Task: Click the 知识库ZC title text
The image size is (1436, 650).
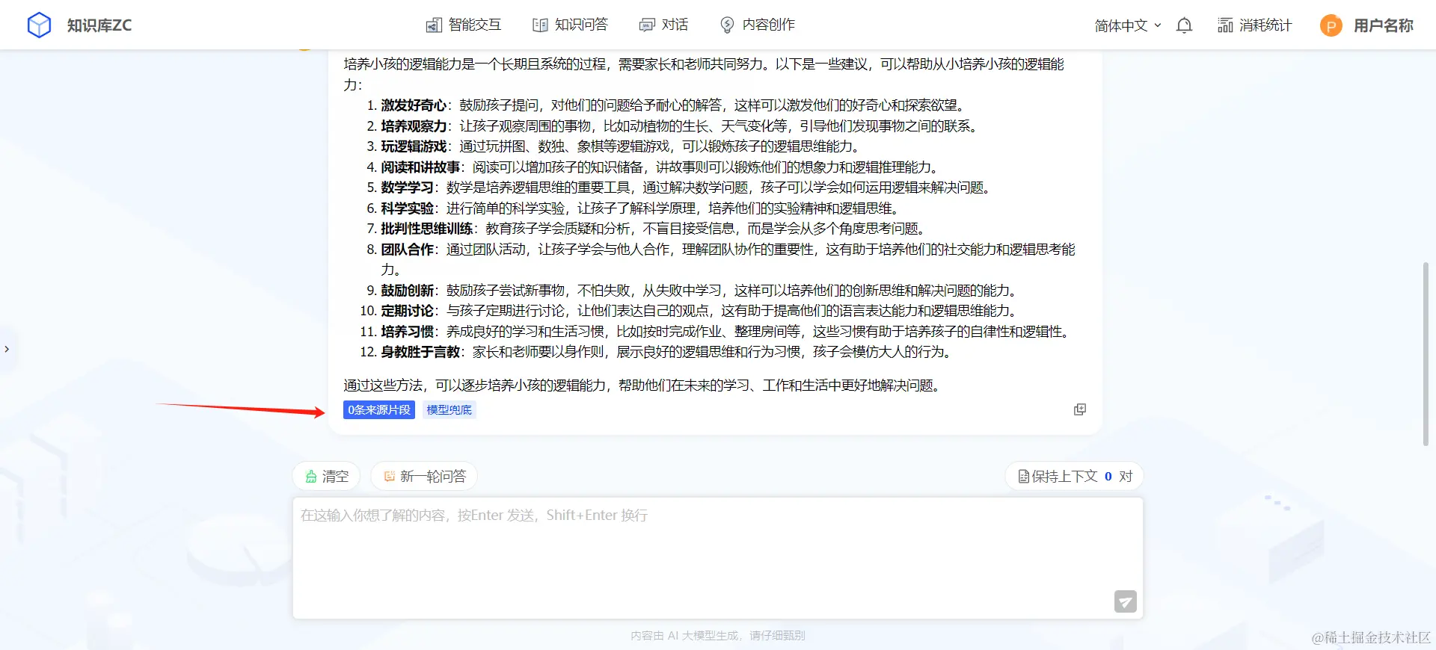Action: point(99,25)
